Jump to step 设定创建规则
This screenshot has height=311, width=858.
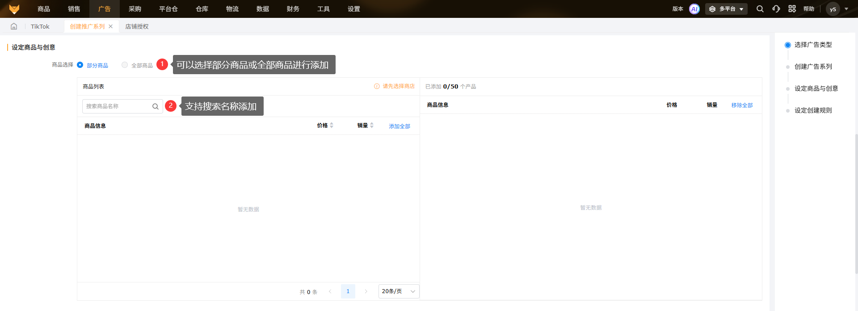(813, 110)
